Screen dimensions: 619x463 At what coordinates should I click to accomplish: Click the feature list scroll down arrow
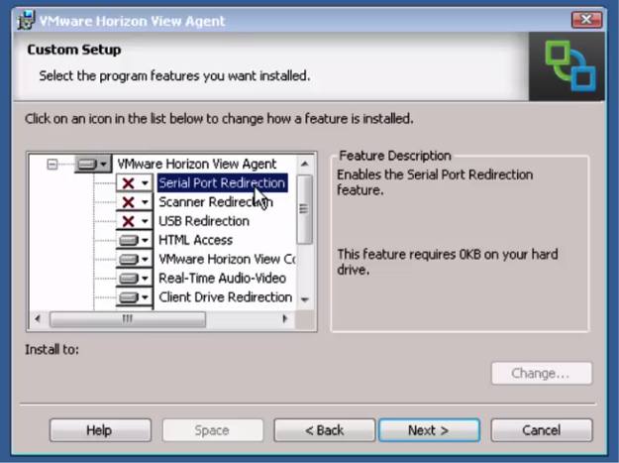pyautogui.click(x=304, y=300)
